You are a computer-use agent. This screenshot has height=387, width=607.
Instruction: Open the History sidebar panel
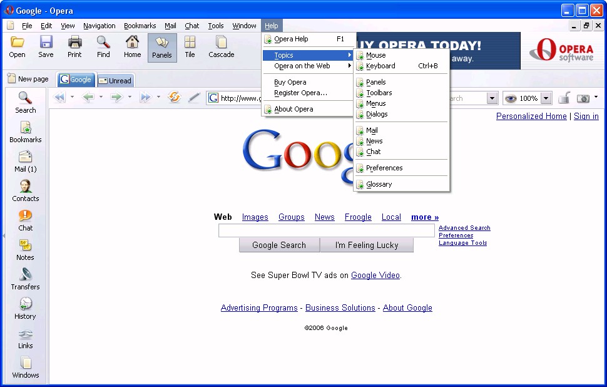pos(26,309)
